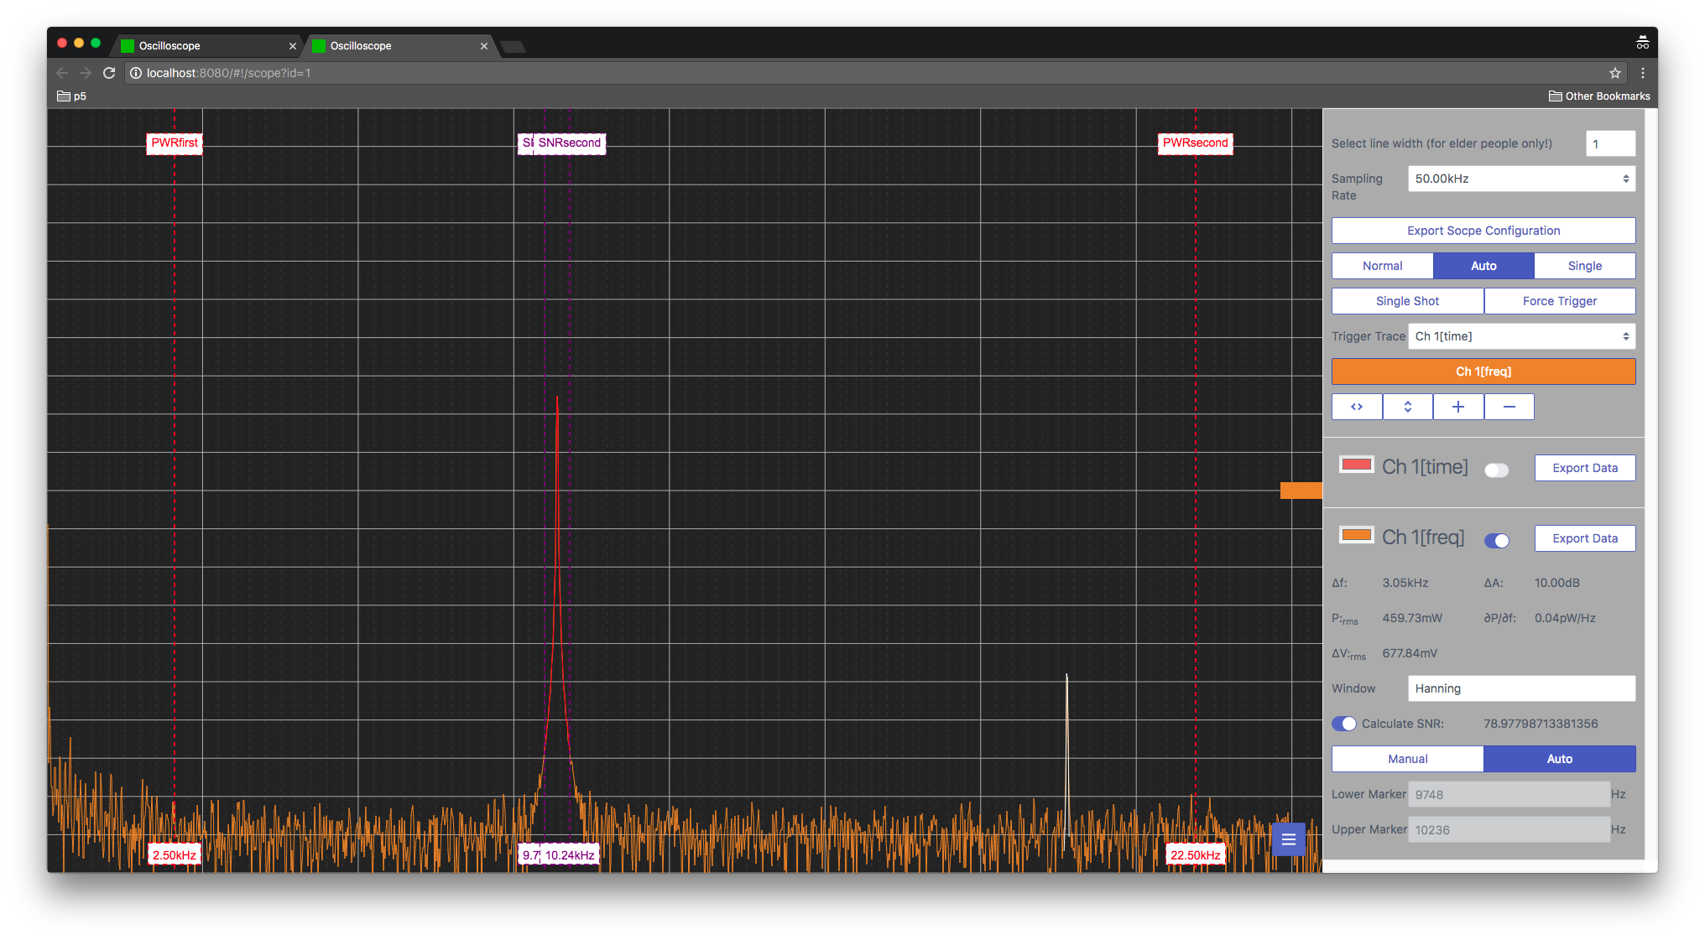Select the Manual SNR mode tab
The image size is (1705, 940).
coord(1406,758)
